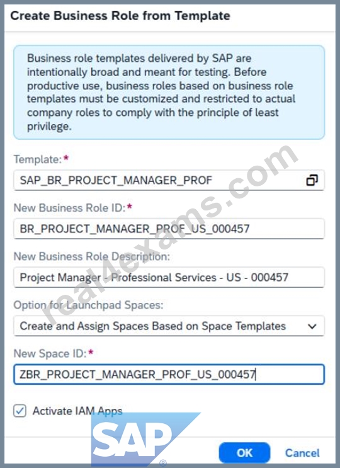Expand Launchpad Spaces option dropdown arrow
The width and height of the screenshot is (340, 468).
[312, 326]
